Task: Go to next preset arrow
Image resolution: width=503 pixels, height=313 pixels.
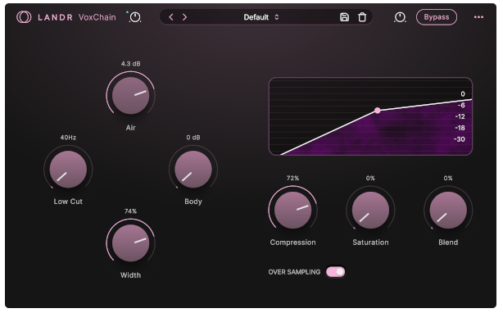Action: [x=184, y=17]
